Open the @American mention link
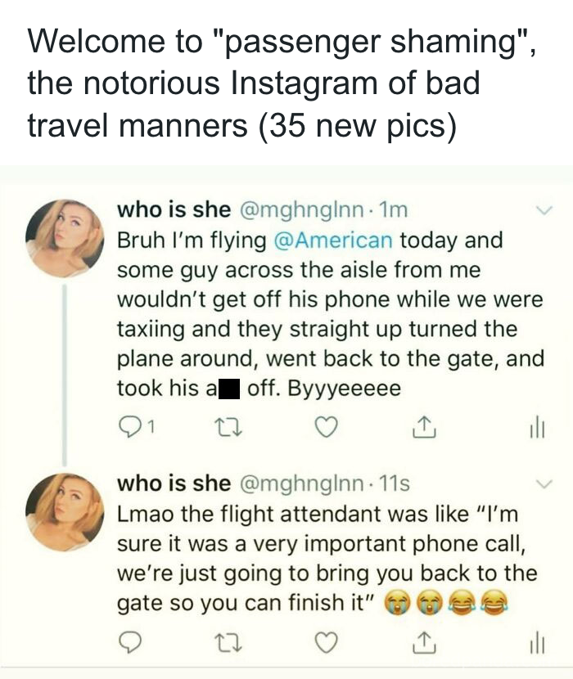 333,240
